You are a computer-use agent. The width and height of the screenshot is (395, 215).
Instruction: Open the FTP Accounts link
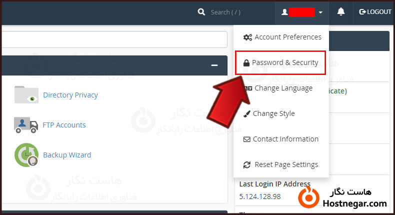64,125
